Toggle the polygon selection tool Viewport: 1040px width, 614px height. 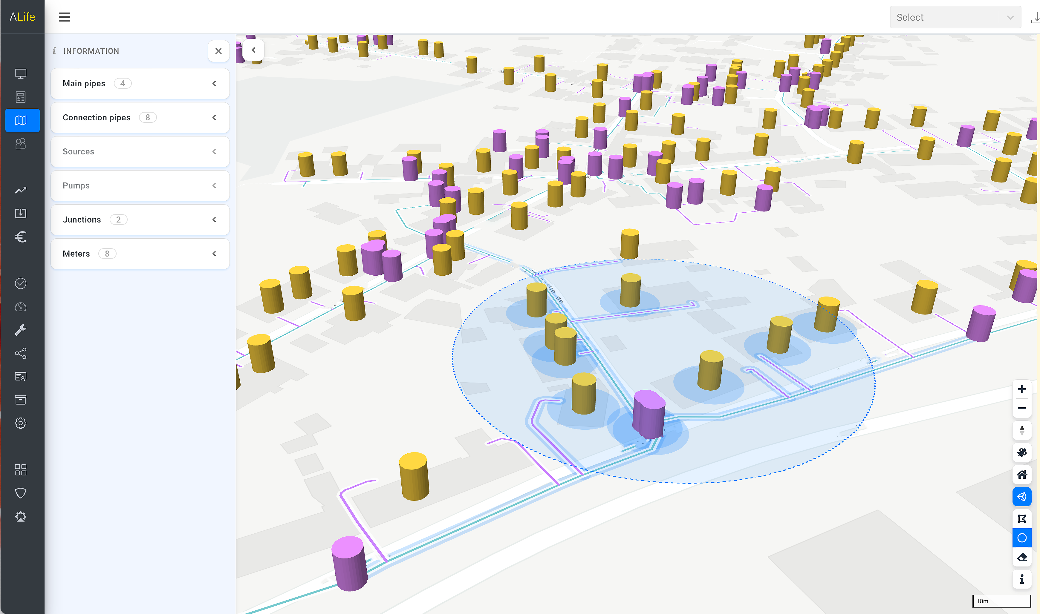point(1021,518)
